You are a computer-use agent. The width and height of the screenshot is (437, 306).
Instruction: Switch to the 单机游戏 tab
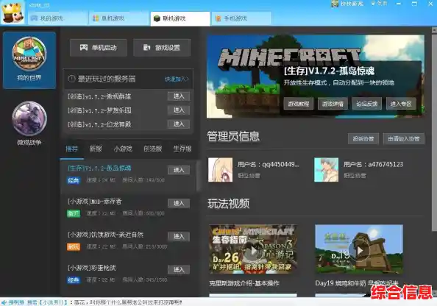tap(119, 18)
